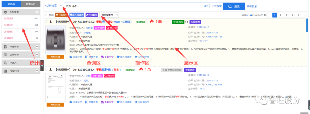Click 阅读全文 book icon for patent 201730496132.2
This screenshot has width=310, height=114.
pyautogui.click(x=71, y=57)
